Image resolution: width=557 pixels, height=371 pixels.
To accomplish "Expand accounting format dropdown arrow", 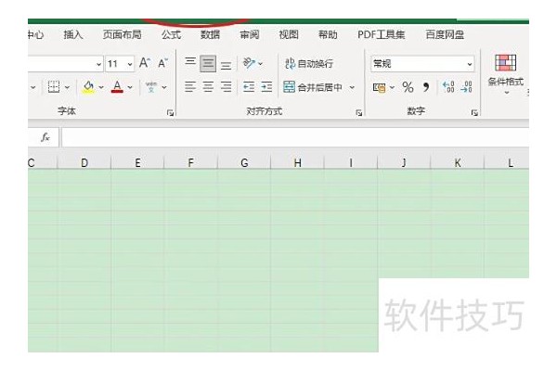I will [393, 87].
